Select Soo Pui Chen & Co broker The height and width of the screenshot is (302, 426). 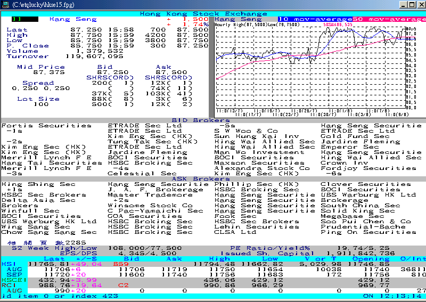366,222
